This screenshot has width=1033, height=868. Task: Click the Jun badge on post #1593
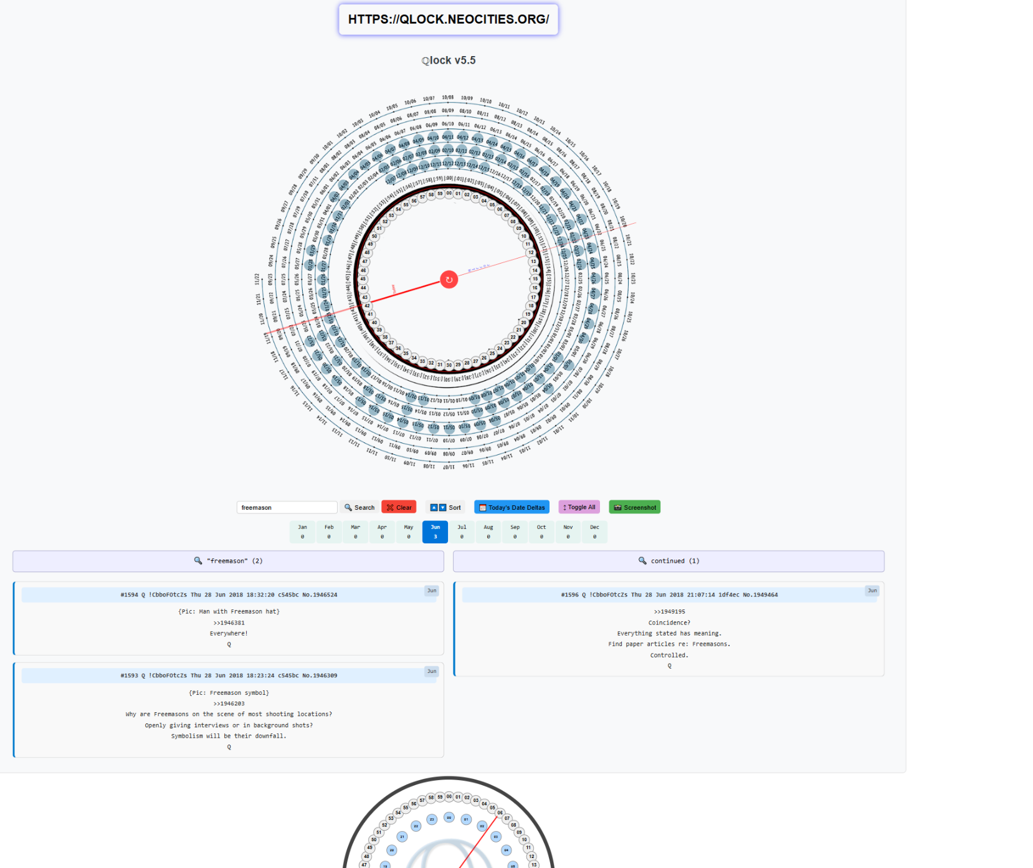click(432, 671)
